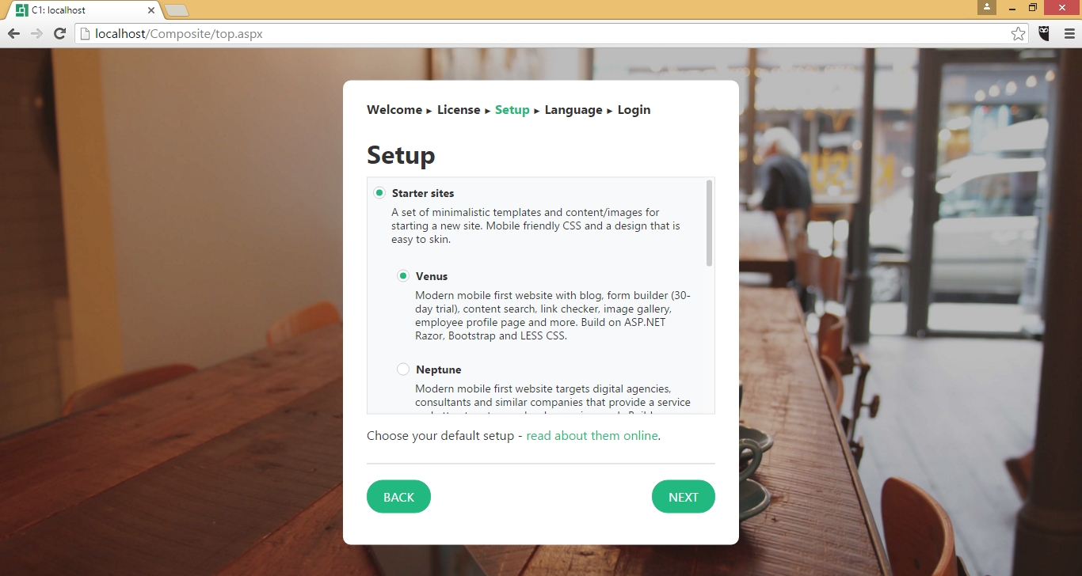Open the 'read about them online' link
Image resolution: width=1082 pixels, height=576 pixels.
click(592, 436)
